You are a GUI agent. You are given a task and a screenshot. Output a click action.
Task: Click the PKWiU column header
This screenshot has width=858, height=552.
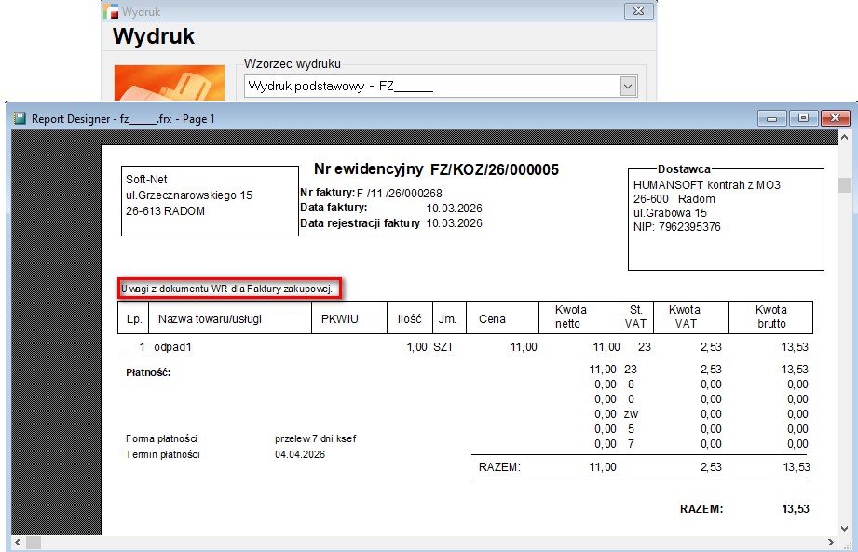pos(340,318)
